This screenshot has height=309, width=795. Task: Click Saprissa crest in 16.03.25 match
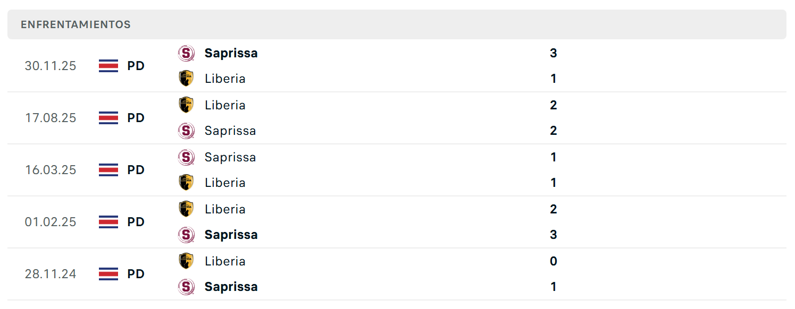186,157
